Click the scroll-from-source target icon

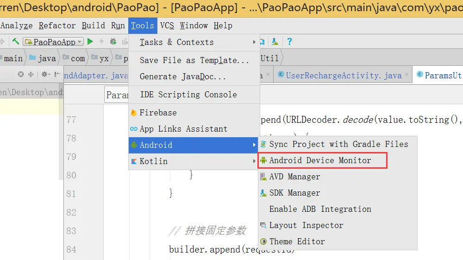tap(21, 74)
